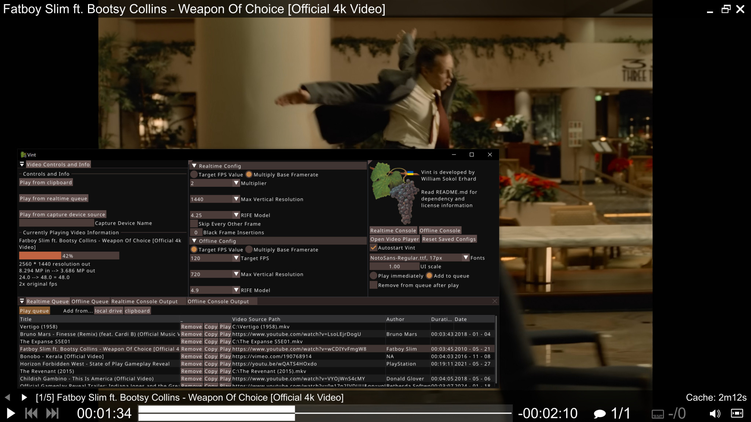Click the subtitle track icon
751x422 pixels.
[658, 413]
